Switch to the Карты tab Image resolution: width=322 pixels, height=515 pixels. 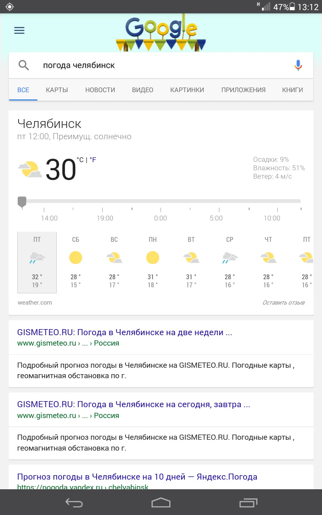[x=57, y=90]
